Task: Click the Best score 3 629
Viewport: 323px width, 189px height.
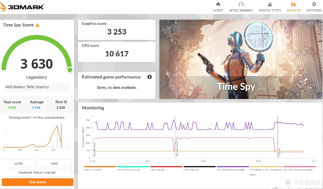Action: (61, 107)
